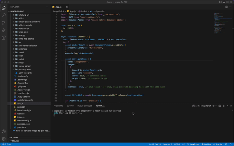This screenshot has height=146, width=234.
Task: Change UTF-8 file encoding
Action: [x=177, y=144]
